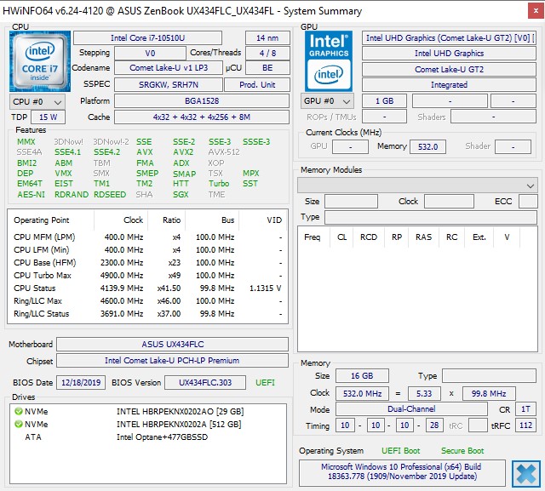Click the UEFI label beside BIOS Version
The width and height of the screenshot is (545, 491).
(x=265, y=382)
